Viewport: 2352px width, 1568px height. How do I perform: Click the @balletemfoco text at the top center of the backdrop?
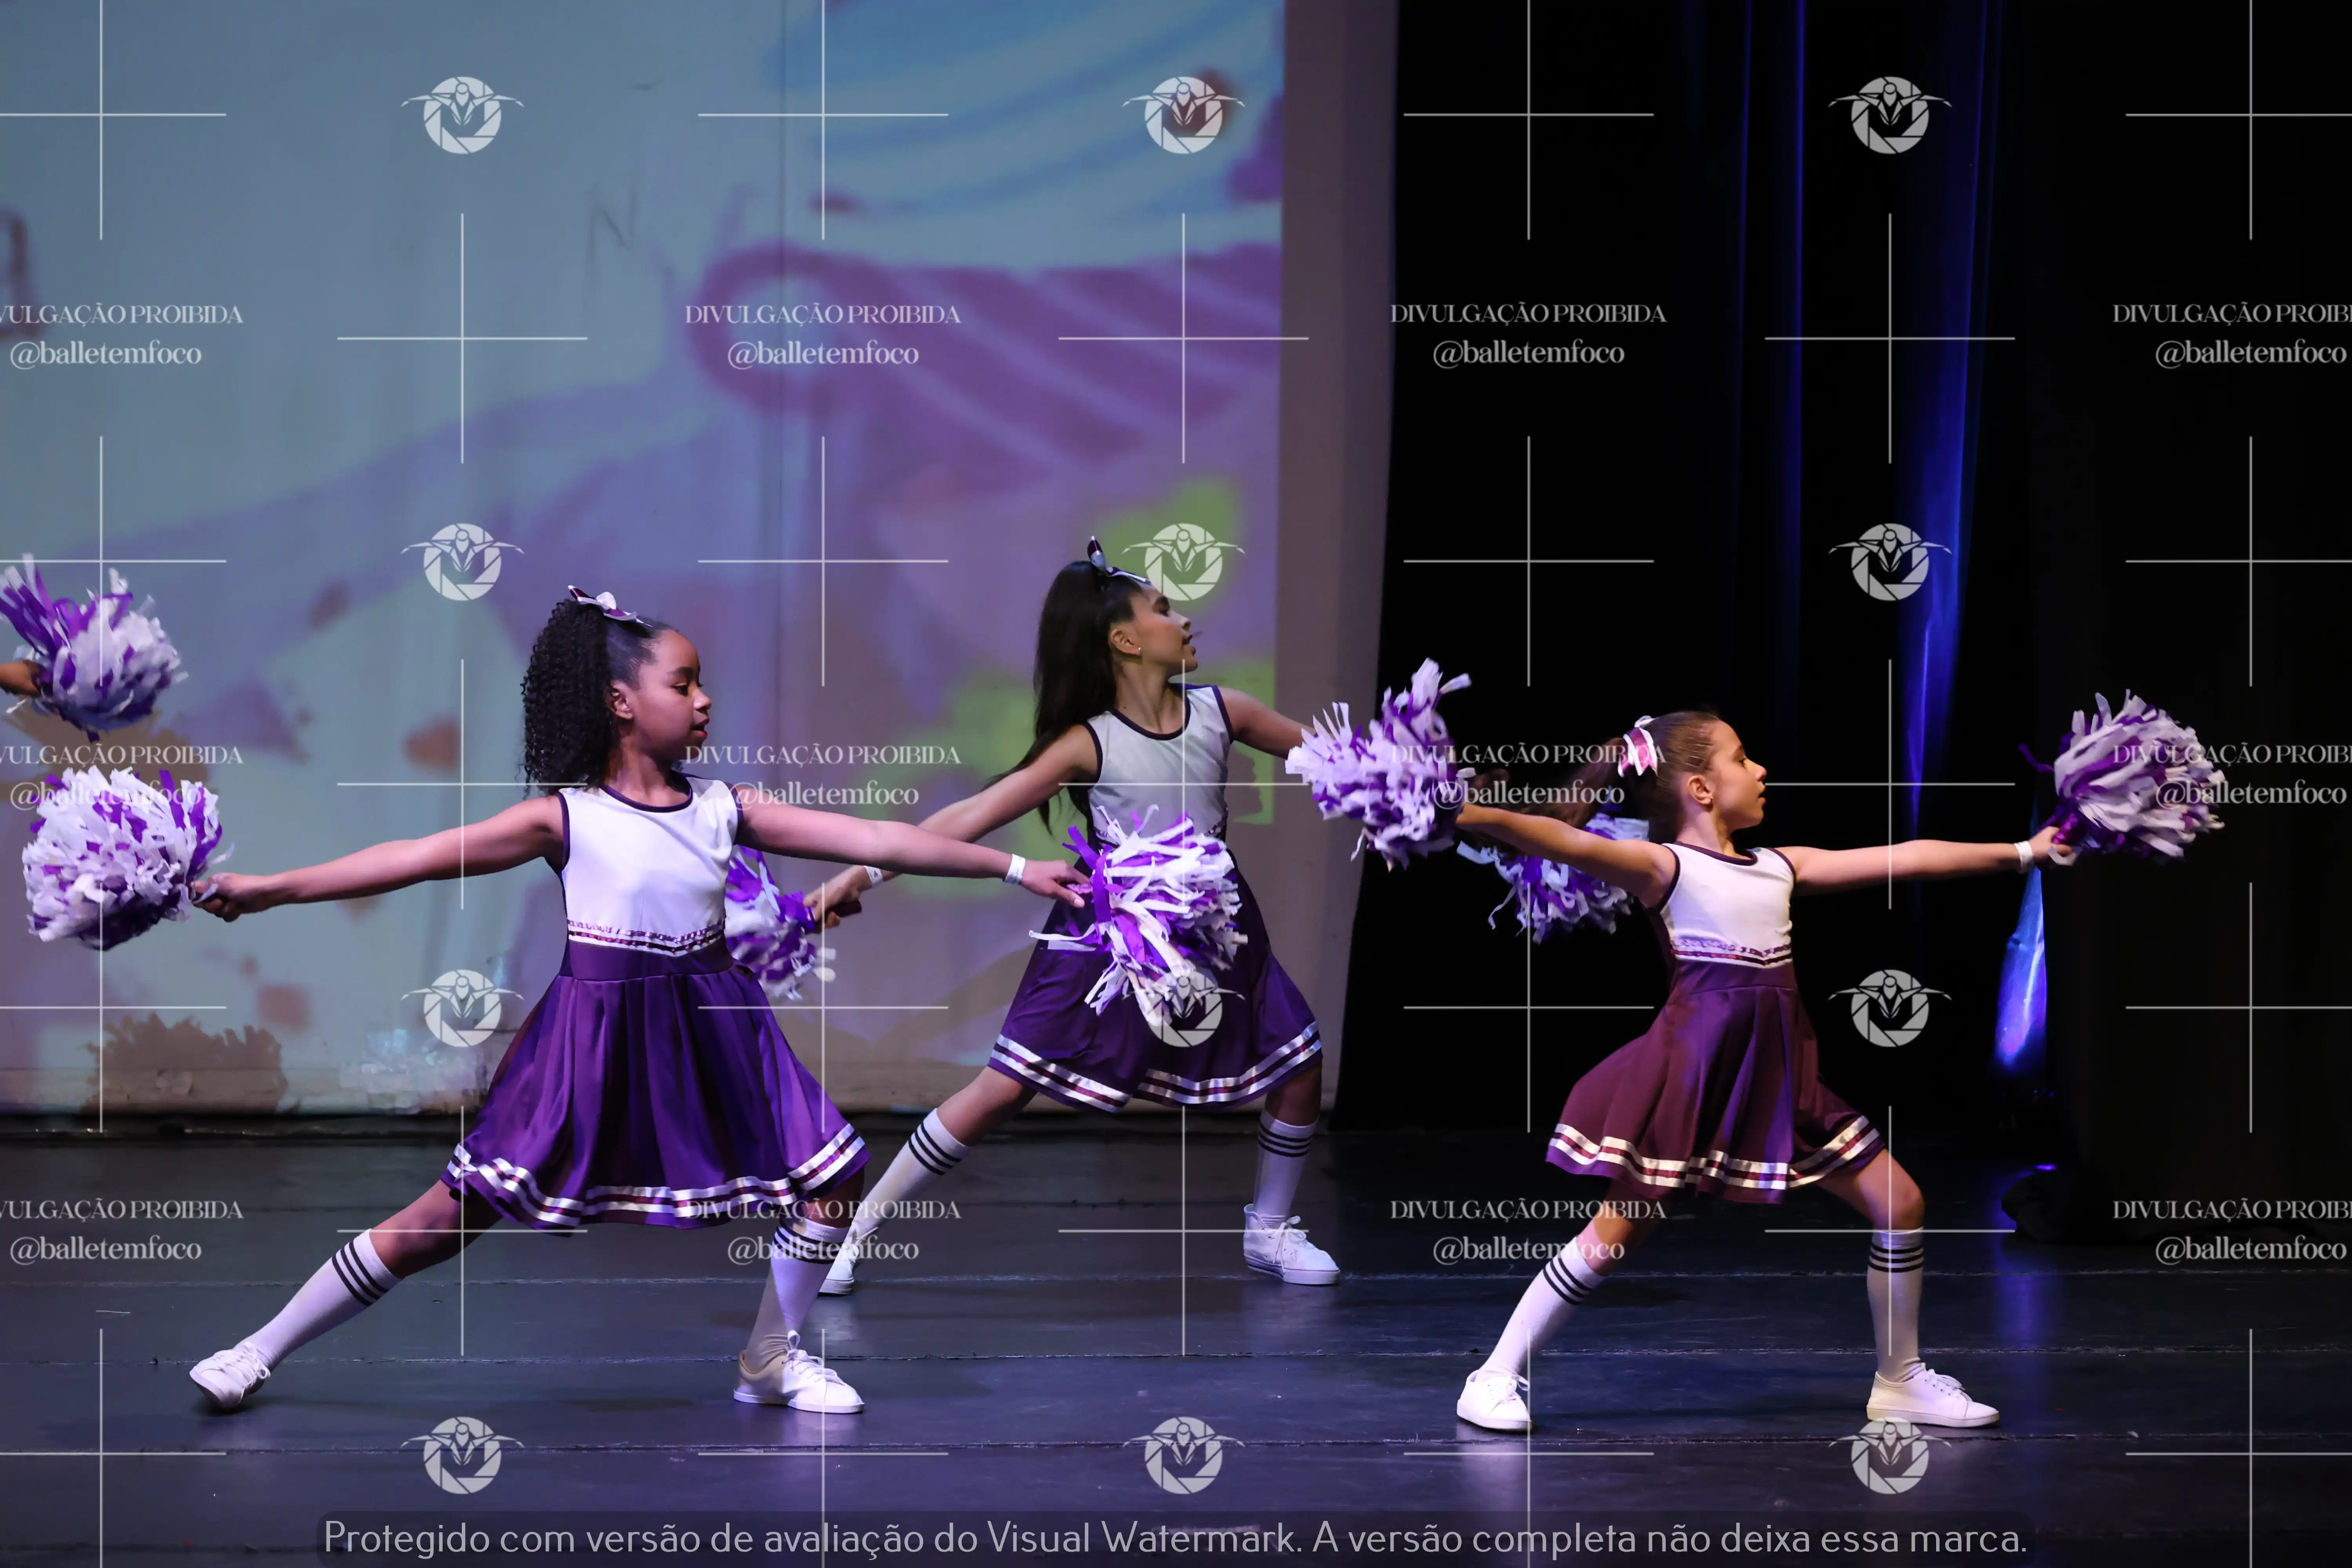point(822,354)
